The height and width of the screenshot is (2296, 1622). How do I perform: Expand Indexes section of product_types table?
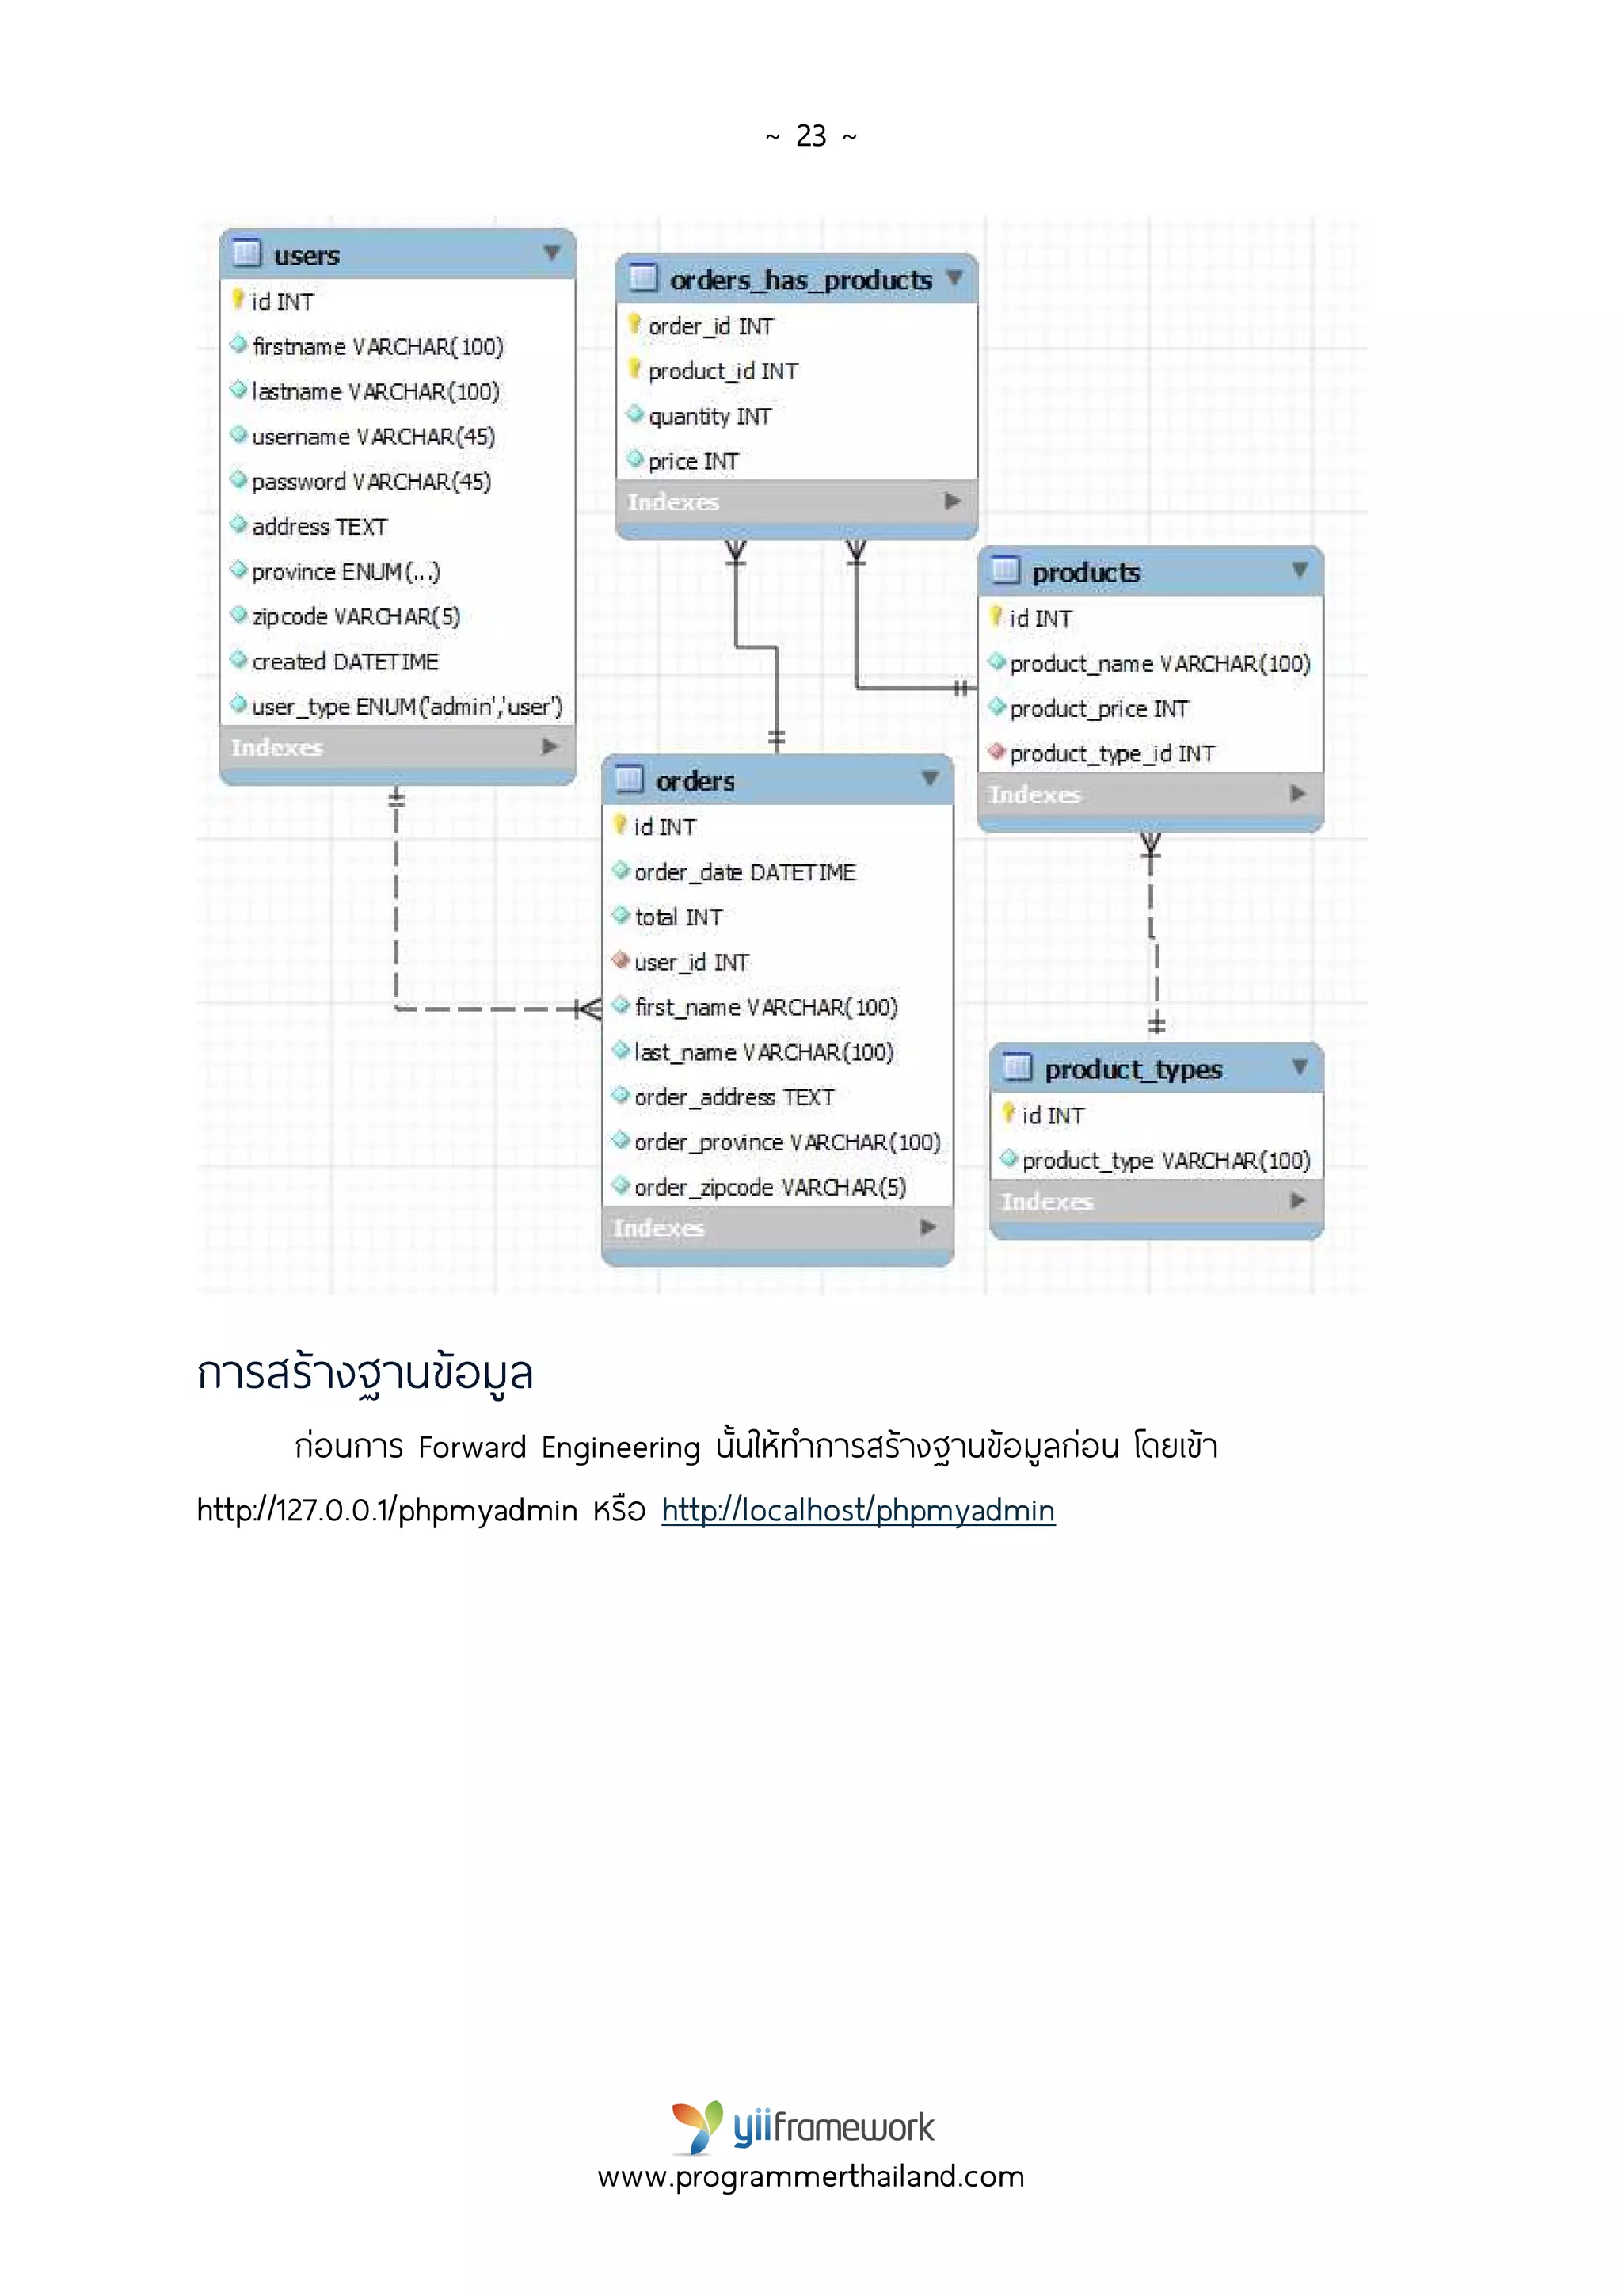(1297, 1200)
